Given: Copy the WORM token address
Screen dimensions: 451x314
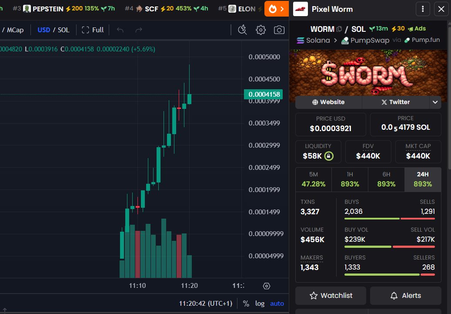Looking at the screenshot, I should coord(339,29).
